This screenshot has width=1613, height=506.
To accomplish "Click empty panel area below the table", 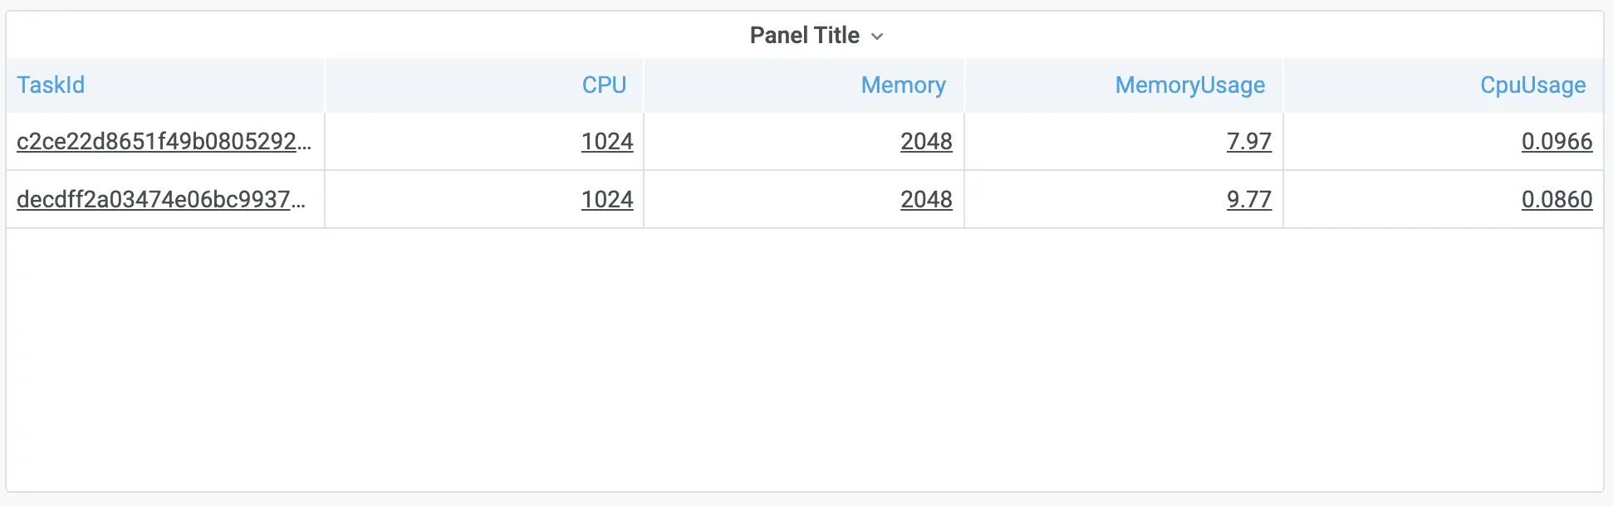I will point(804,358).
